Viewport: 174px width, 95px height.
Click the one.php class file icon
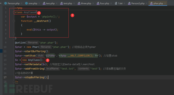26,3
